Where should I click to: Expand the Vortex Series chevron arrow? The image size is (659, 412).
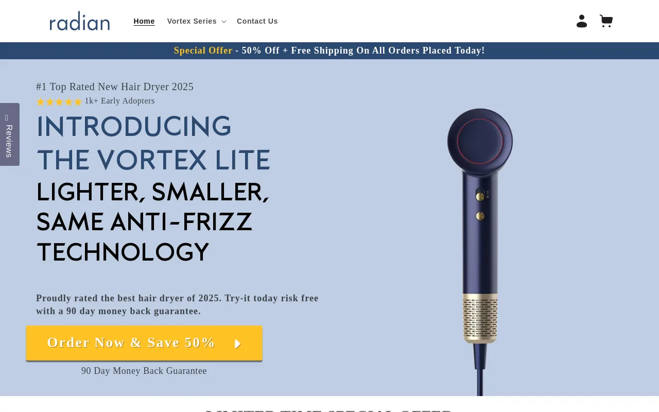click(x=223, y=22)
